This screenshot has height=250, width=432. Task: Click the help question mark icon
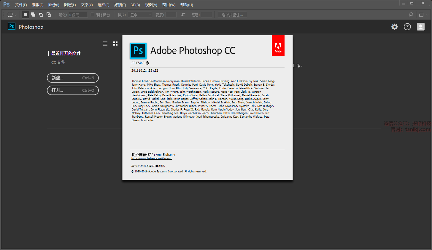(x=407, y=27)
